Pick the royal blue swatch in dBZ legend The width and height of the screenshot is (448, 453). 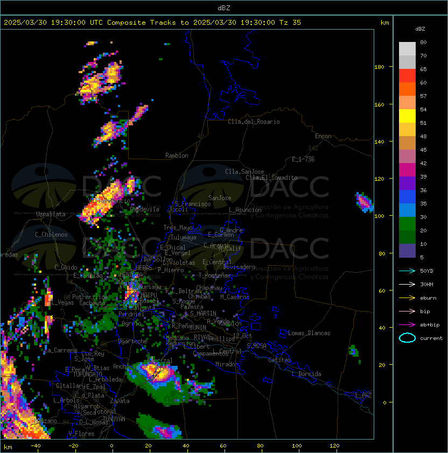(407, 197)
